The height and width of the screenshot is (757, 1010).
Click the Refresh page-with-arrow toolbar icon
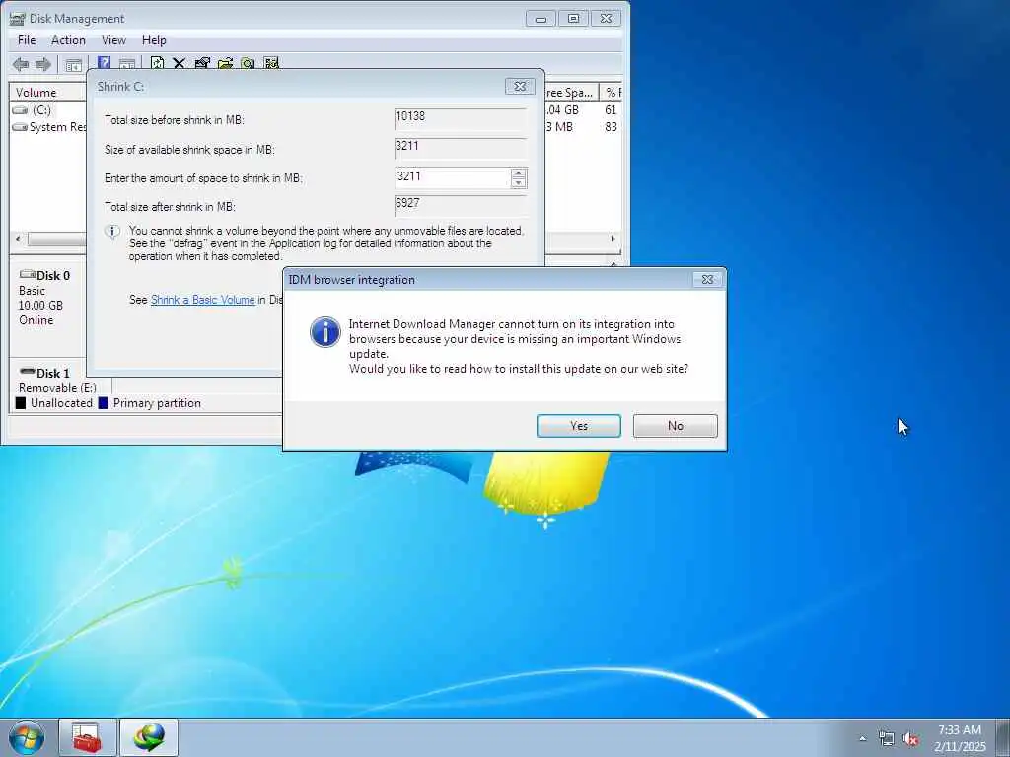point(157,63)
